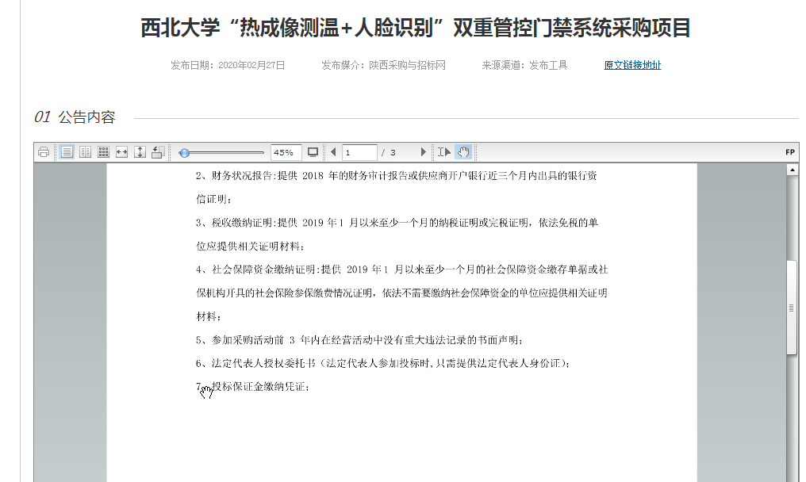Go to previous page arrow
This screenshot has height=482, width=806.
pyautogui.click(x=333, y=152)
